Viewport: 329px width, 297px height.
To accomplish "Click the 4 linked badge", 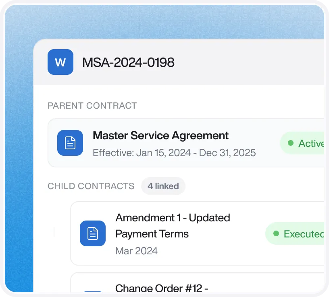I will 163,186.
